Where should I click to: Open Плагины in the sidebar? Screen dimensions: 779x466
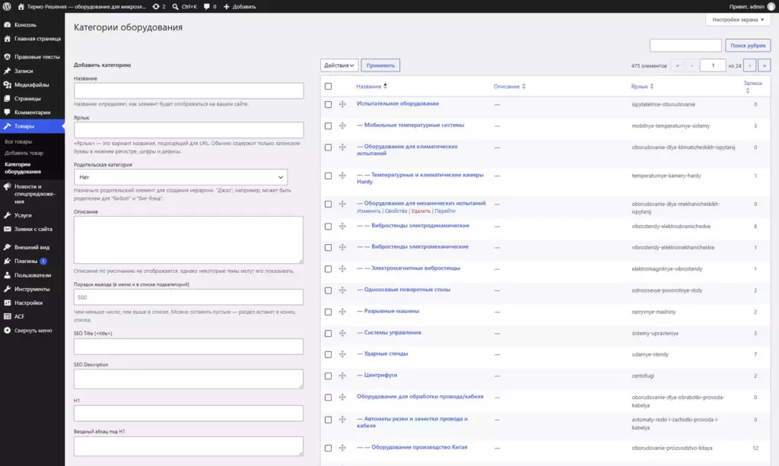point(25,261)
